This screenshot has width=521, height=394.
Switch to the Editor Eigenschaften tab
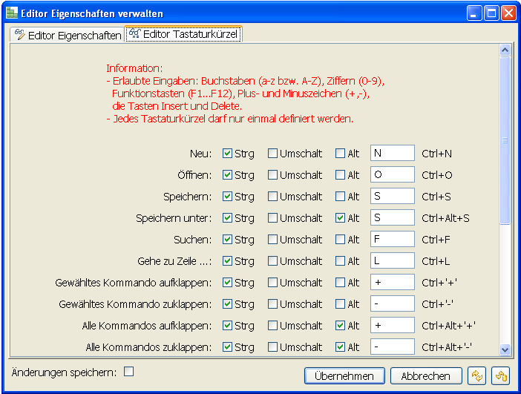[x=68, y=35]
